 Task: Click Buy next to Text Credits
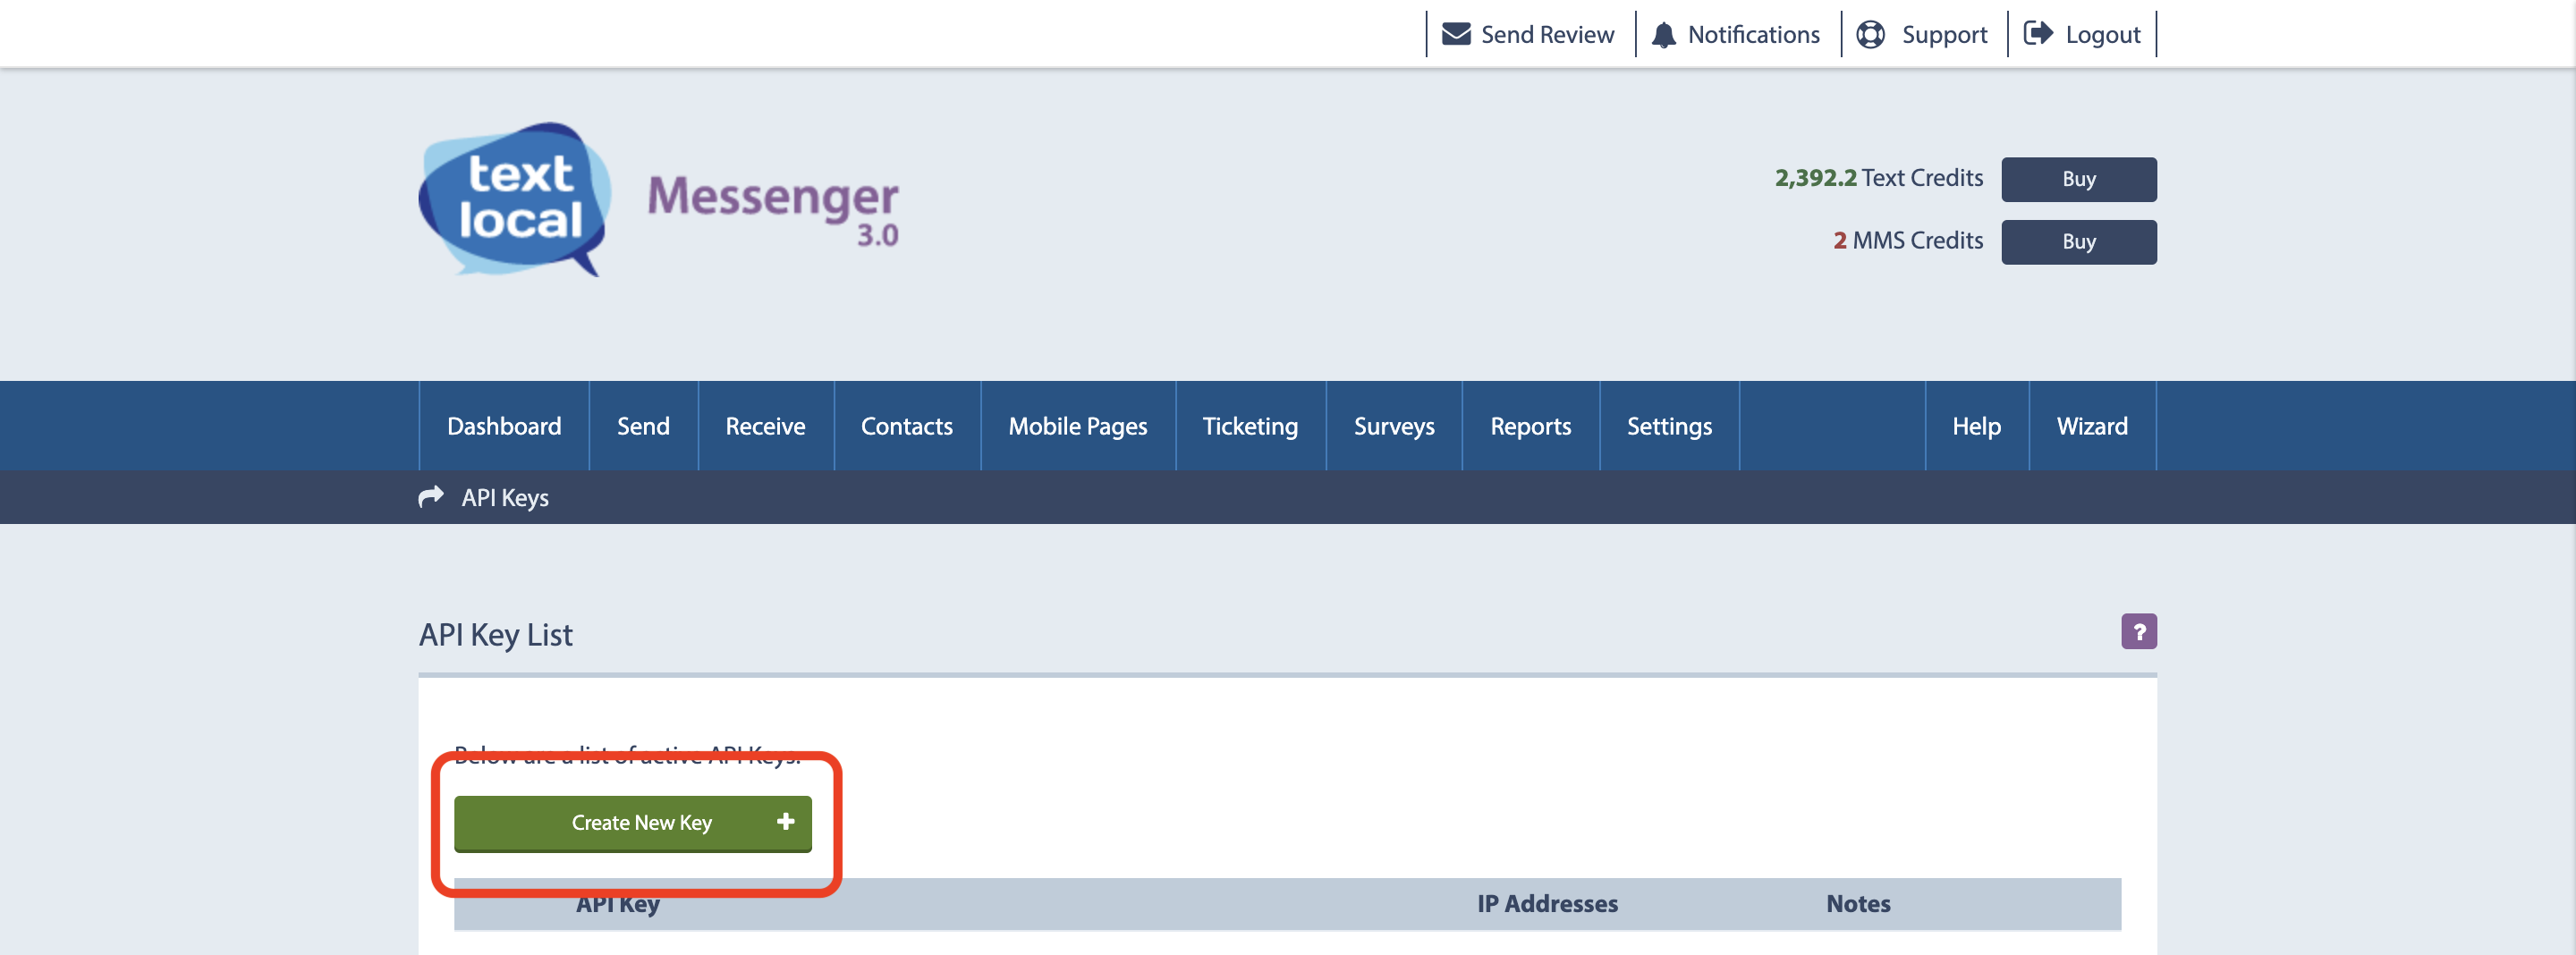click(x=2078, y=179)
